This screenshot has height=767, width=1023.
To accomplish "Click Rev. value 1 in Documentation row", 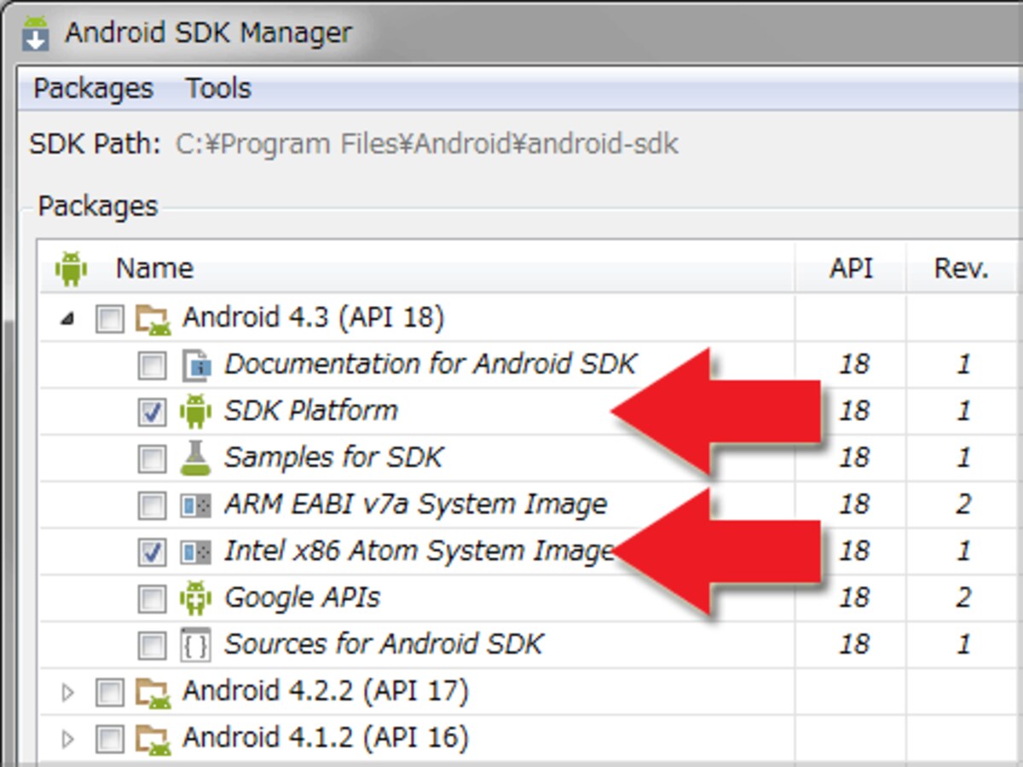I will coord(962,366).
